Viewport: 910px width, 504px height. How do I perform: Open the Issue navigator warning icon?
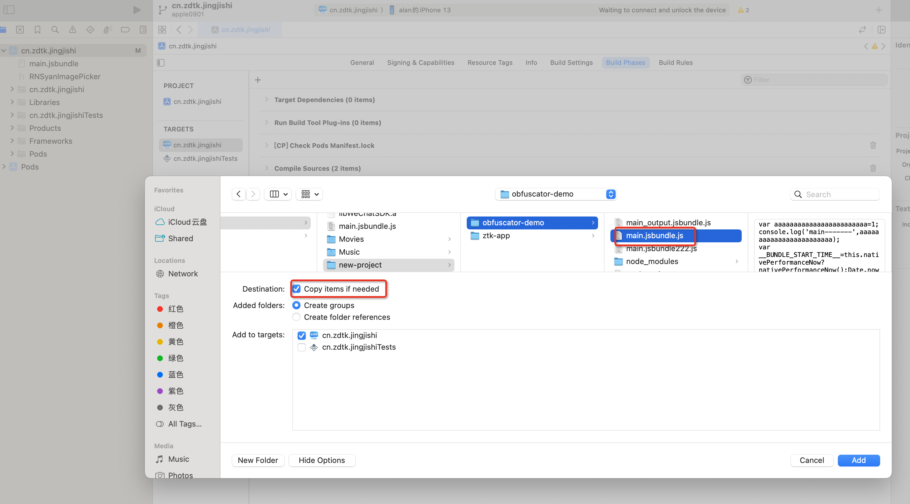[72, 30]
